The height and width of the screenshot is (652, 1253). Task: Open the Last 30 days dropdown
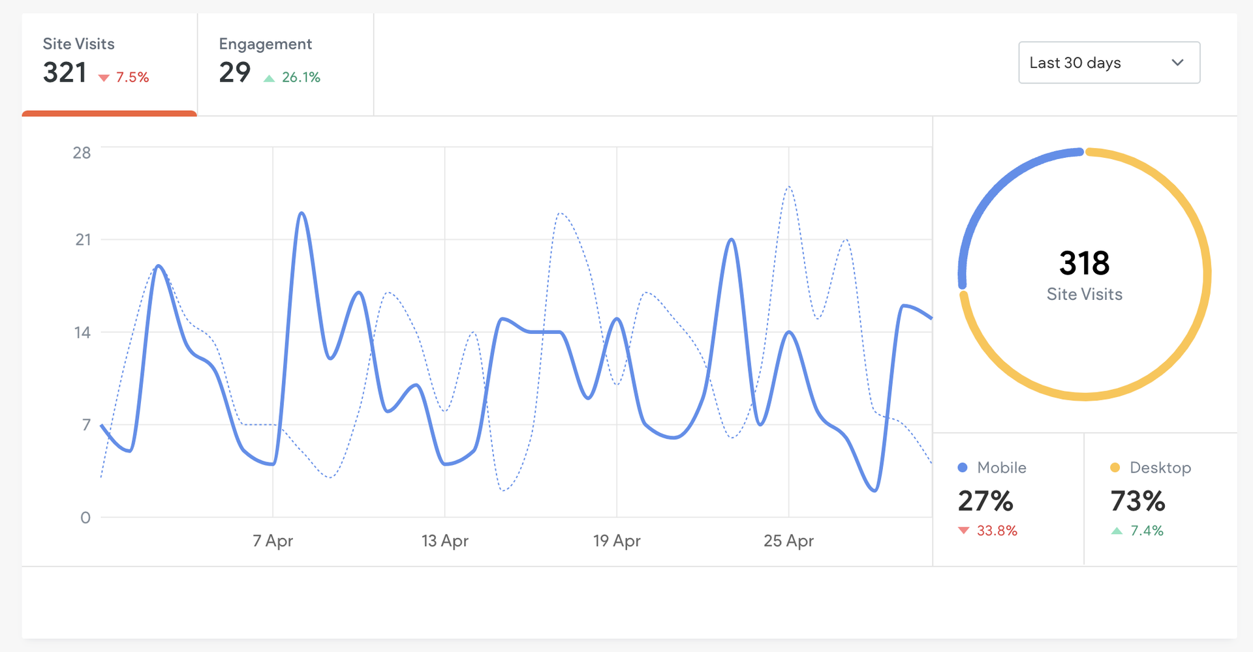(1109, 63)
